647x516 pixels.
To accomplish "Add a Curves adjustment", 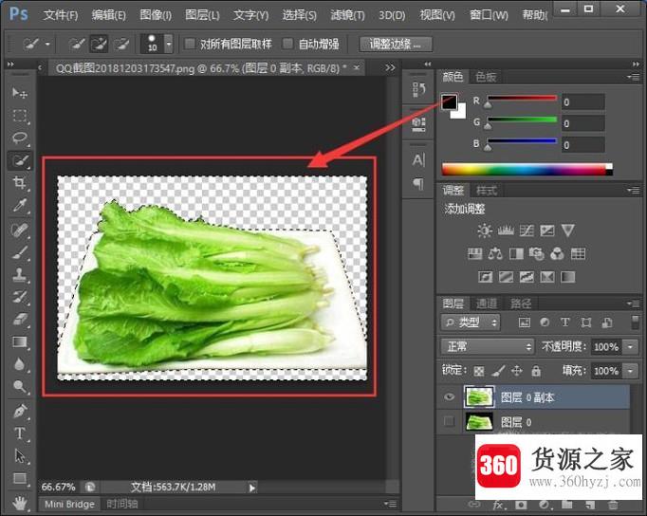I will (x=527, y=230).
